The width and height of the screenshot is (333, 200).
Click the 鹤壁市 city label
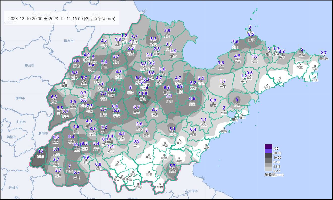tap(12, 137)
